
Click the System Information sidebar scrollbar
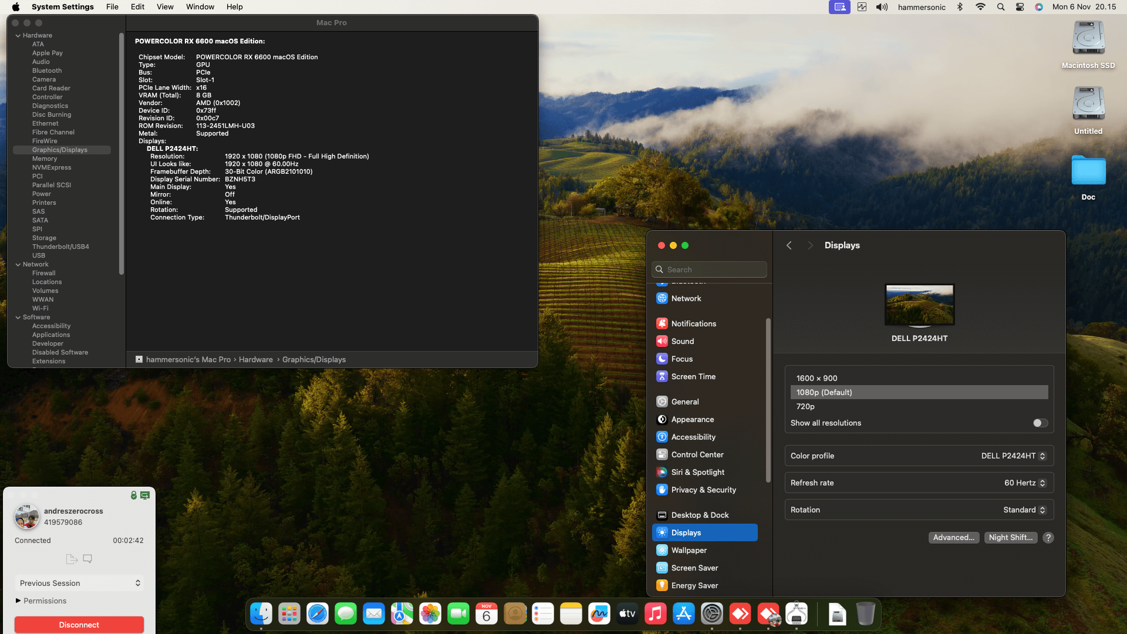tap(122, 154)
